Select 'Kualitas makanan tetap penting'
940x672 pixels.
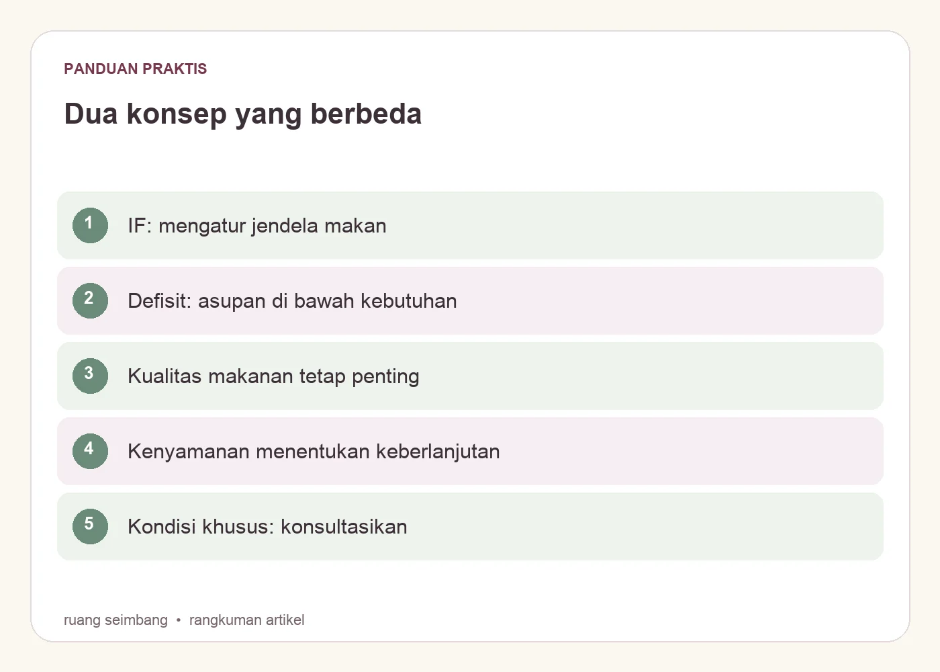click(273, 376)
